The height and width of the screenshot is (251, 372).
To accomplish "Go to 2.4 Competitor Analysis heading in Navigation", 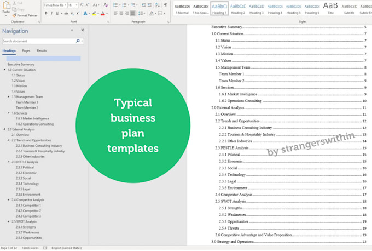I will [28, 200].
